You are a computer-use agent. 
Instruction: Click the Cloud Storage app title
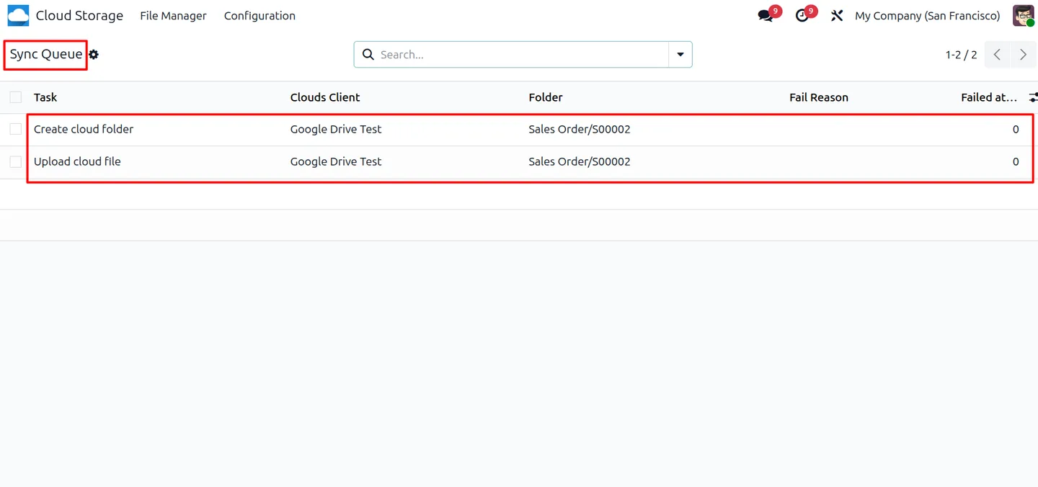pos(79,16)
